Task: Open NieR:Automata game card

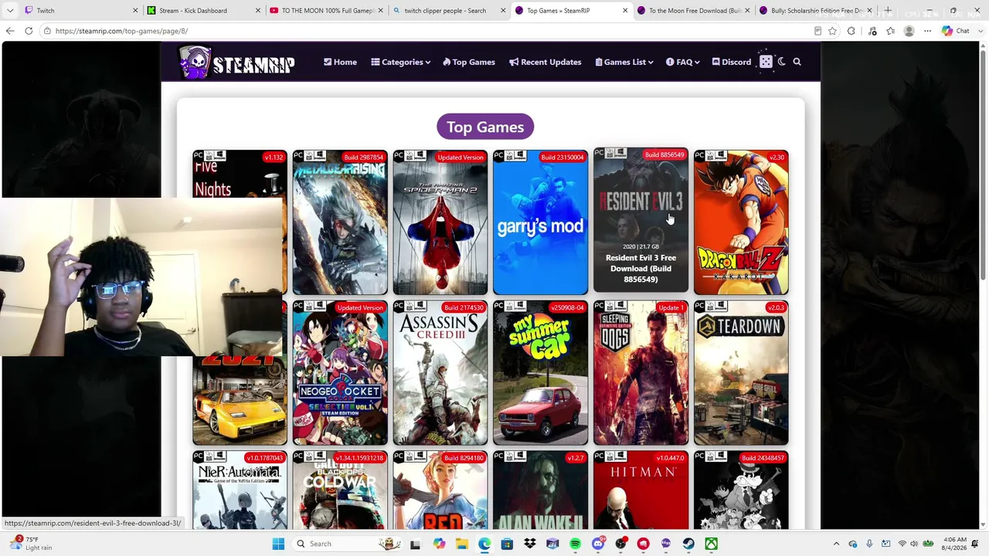Action: [240, 490]
